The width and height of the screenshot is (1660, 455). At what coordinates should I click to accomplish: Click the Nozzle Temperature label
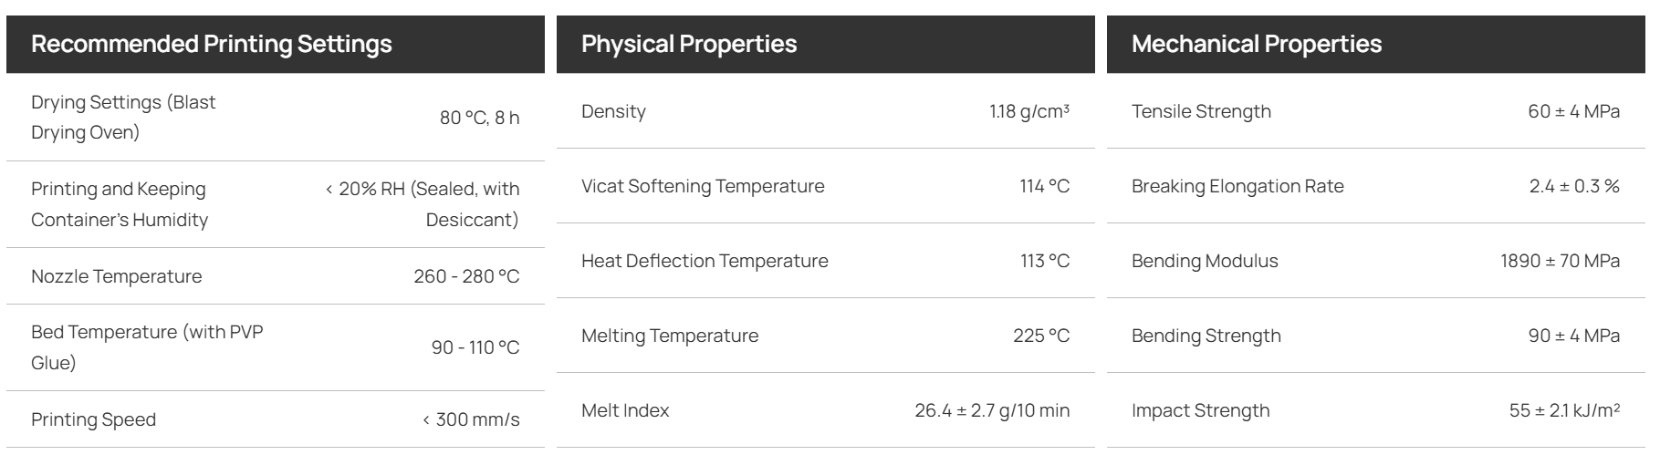pyautogui.click(x=117, y=276)
